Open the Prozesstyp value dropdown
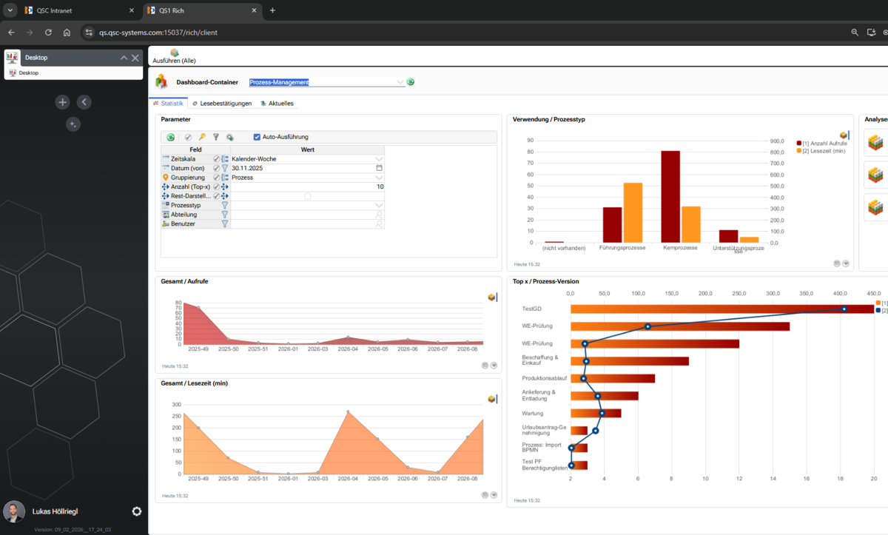 [379, 205]
